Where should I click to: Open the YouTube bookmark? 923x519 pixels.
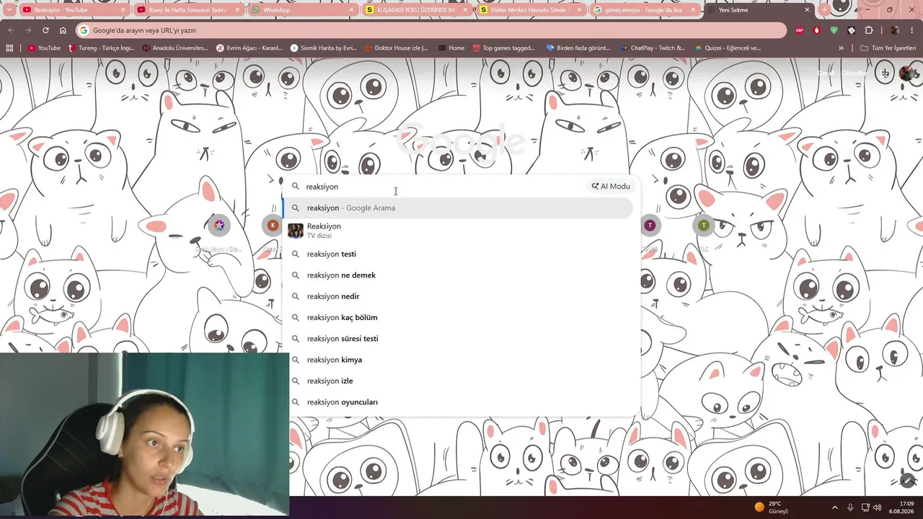pyautogui.click(x=44, y=48)
